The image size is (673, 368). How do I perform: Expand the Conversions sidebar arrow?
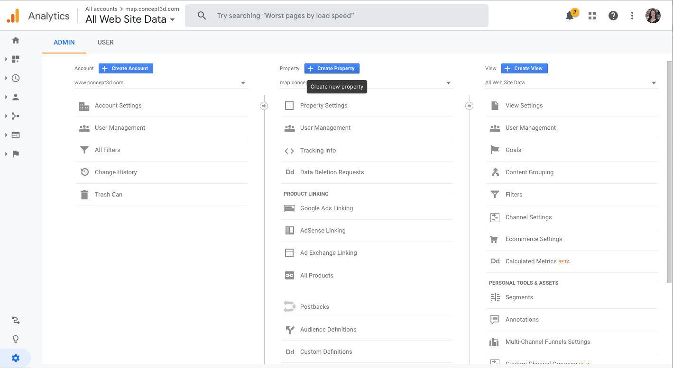6,154
